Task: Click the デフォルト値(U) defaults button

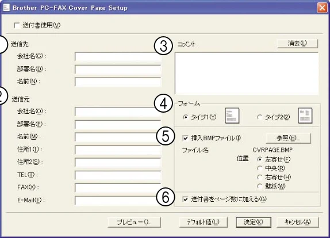Action: [x=204, y=222]
